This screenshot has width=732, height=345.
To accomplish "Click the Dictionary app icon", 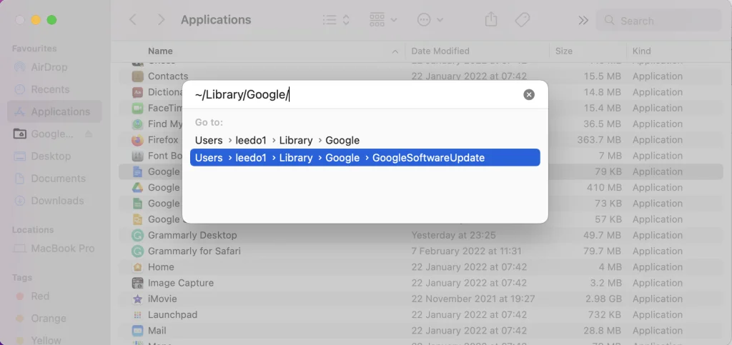I will (x=137, y=92).
